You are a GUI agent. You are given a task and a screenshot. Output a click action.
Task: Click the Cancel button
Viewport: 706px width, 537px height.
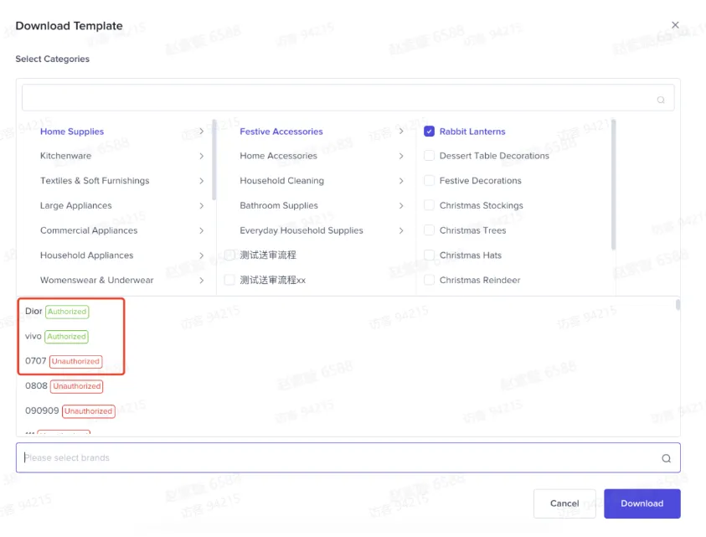(564, 503)
